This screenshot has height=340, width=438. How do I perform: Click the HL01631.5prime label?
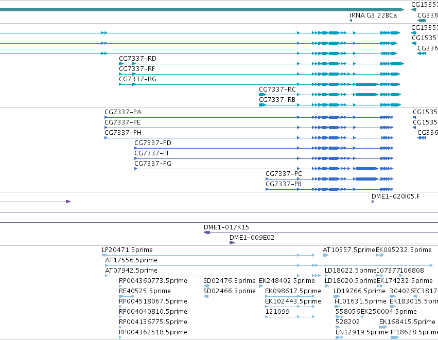coord(360,302)
